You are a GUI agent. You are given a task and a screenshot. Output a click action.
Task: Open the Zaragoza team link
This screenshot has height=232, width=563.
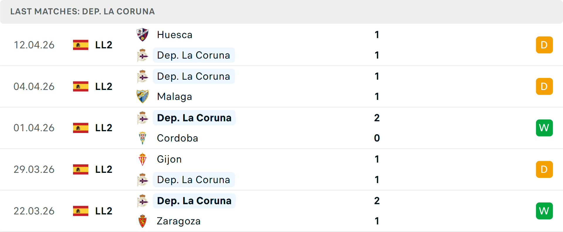[x=179, y=221]
